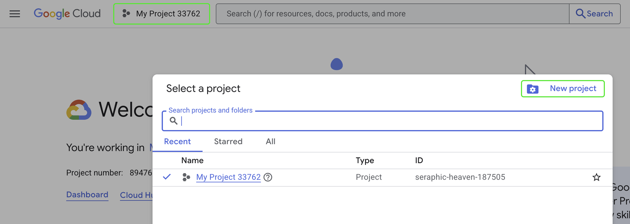This screenshot has height=224, width=630.
Task: Click the Google Cloud logo
Action: point(67,14)
